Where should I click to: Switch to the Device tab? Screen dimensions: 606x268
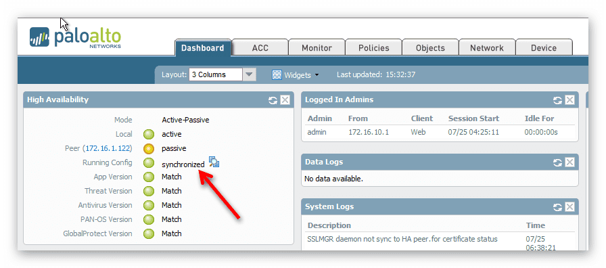(544, 48)
